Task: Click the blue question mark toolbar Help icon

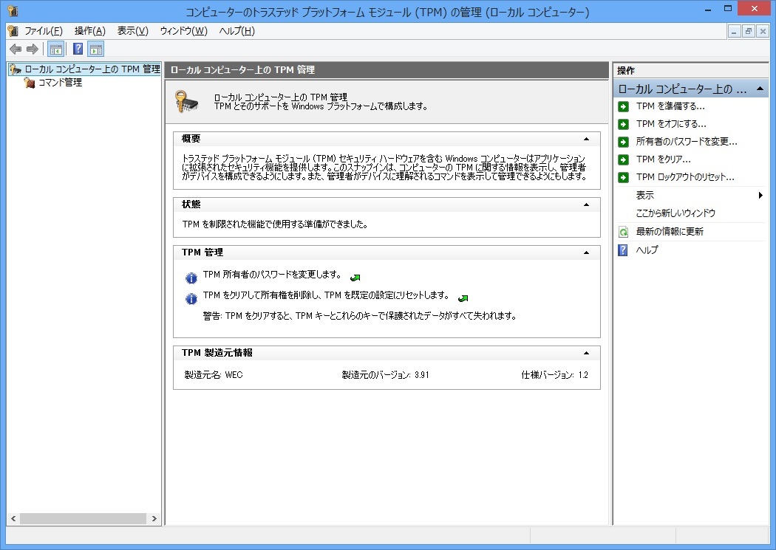Action: pos(78,49)
